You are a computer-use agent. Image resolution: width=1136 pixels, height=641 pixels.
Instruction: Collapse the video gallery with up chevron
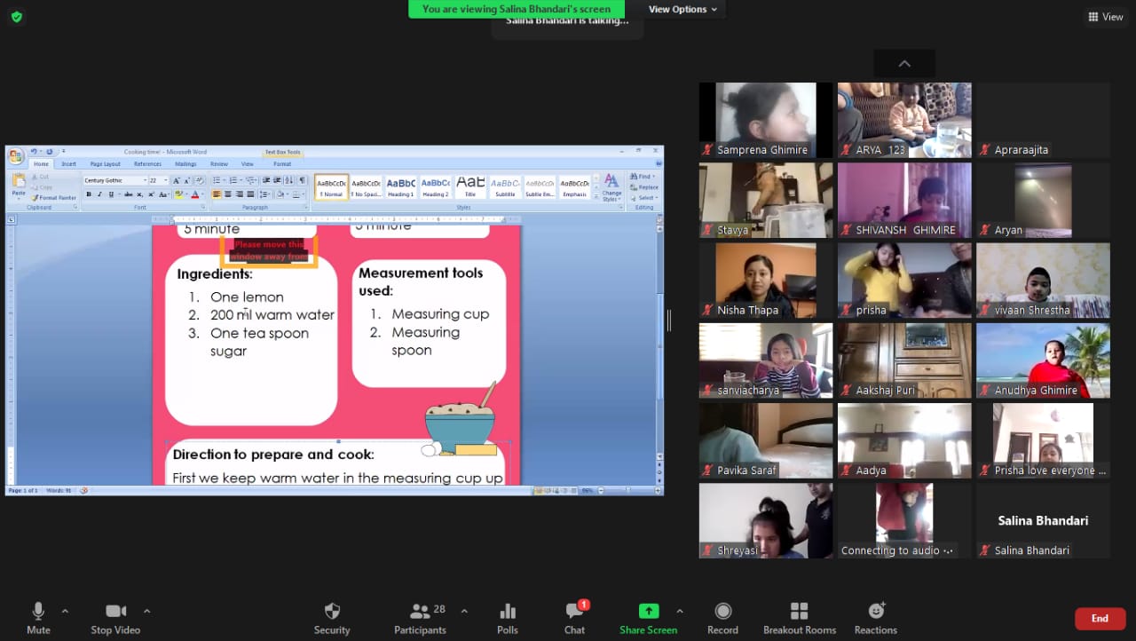[x=904, y=64]
